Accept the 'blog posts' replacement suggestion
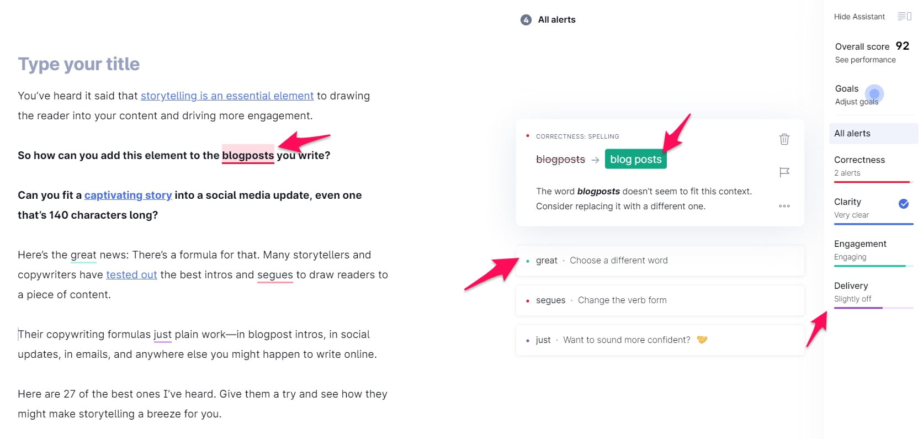 635,159
